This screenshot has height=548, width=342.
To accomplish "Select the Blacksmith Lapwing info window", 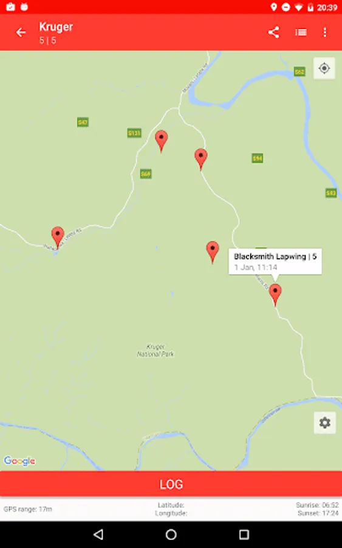I will click(275, 262).
